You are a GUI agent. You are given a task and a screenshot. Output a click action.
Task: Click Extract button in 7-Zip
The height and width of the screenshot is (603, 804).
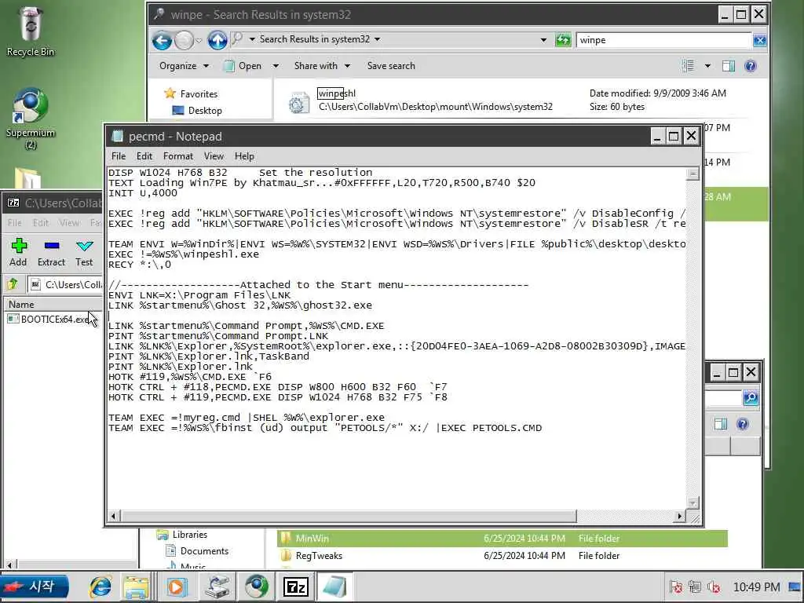(x=51, y=252)
